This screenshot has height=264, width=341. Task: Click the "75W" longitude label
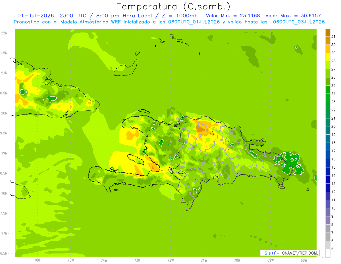click(x=71, y=260)
